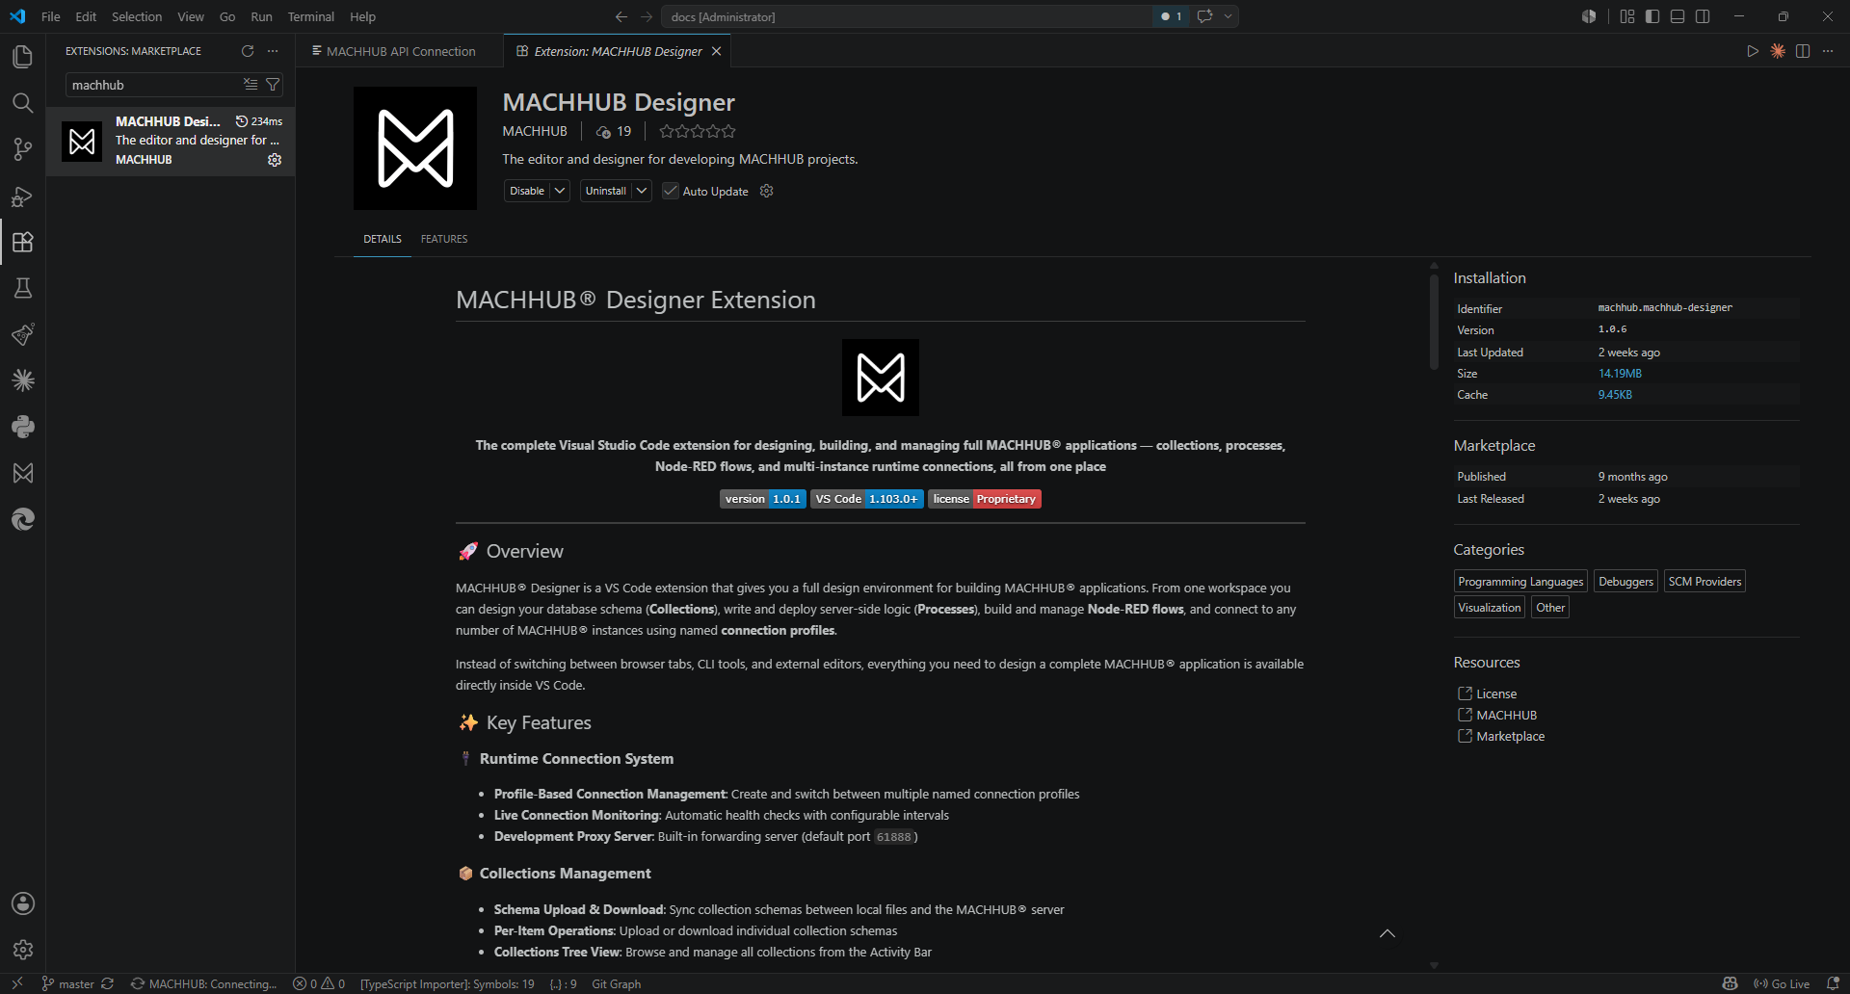Select MACHHUB Designer extension in list
Viewport: 1850px width, 994px height.
coord(171,141)
